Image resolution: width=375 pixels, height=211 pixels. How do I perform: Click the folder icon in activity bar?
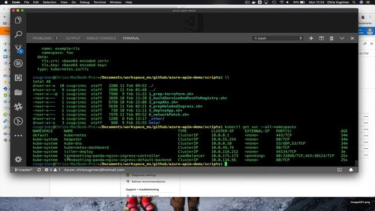(18, 92)
